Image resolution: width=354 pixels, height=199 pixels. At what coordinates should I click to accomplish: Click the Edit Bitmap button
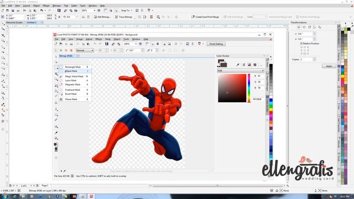point(102,17)
